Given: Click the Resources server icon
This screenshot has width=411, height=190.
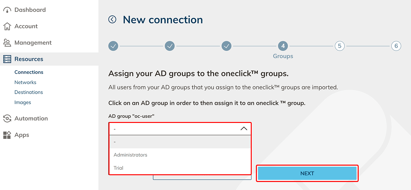Looking at the screenshot, I should pos(7,59).
